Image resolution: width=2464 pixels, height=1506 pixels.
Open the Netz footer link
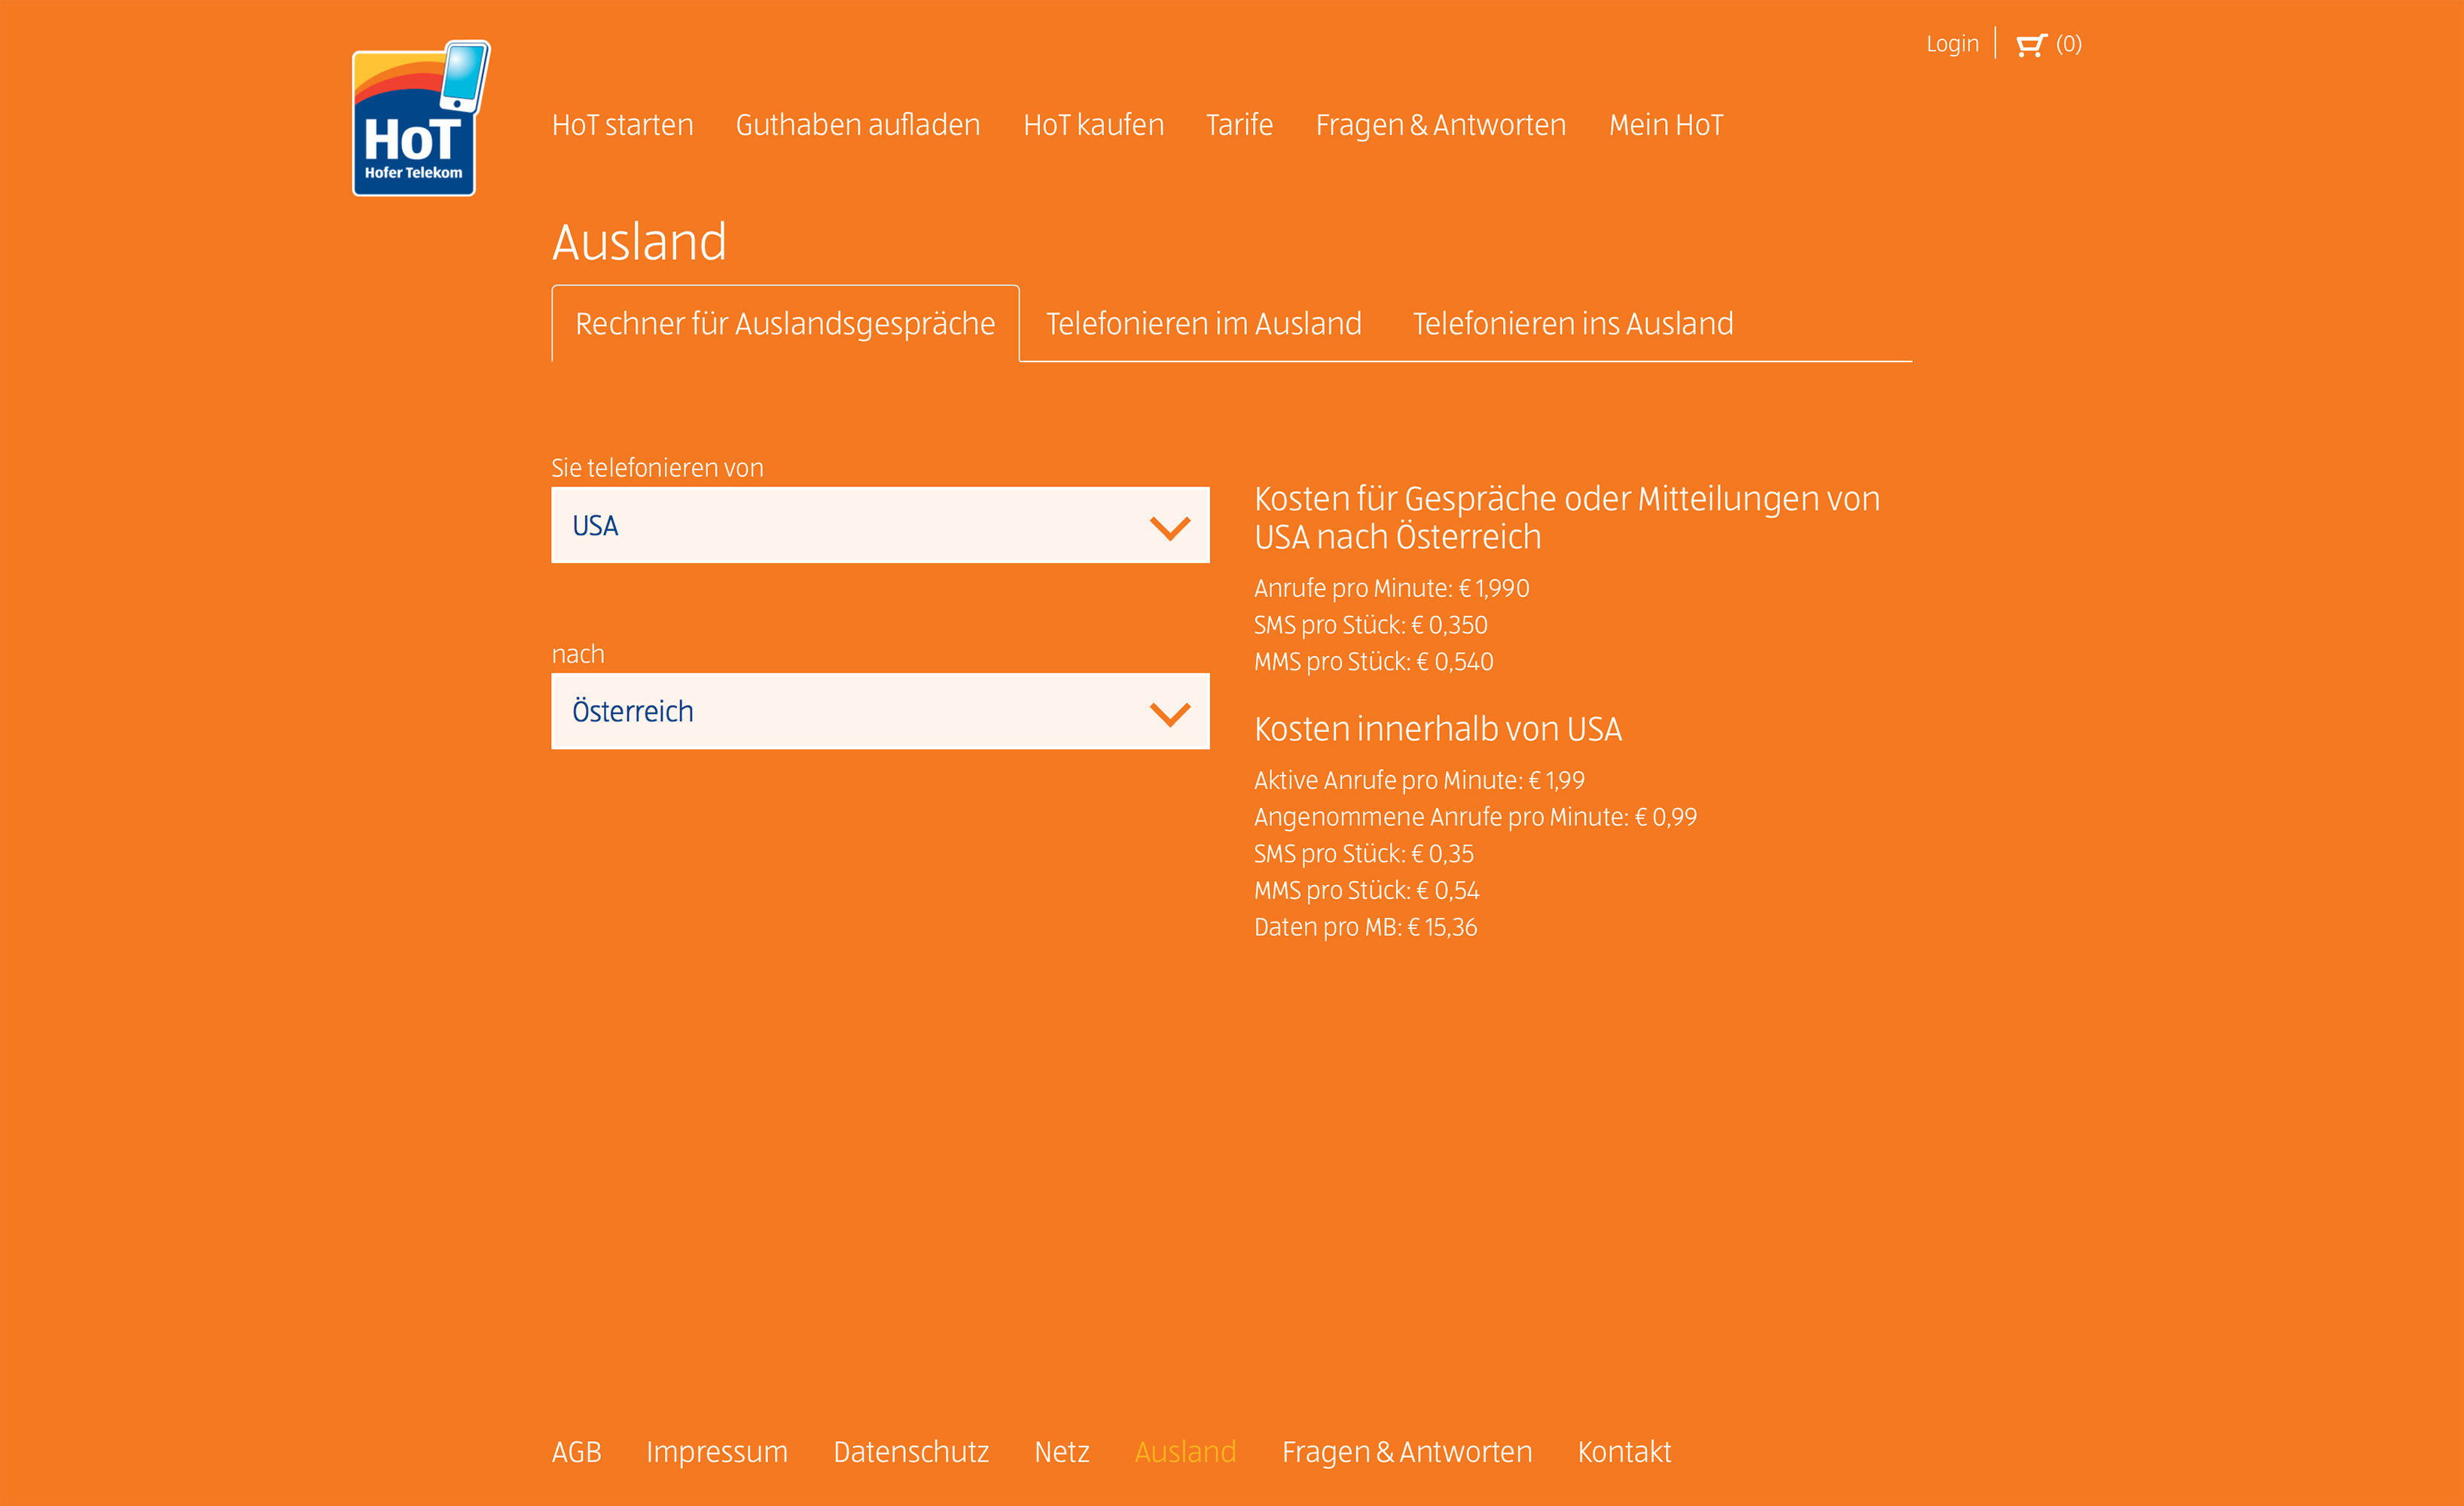[x=1061, y=1451]
